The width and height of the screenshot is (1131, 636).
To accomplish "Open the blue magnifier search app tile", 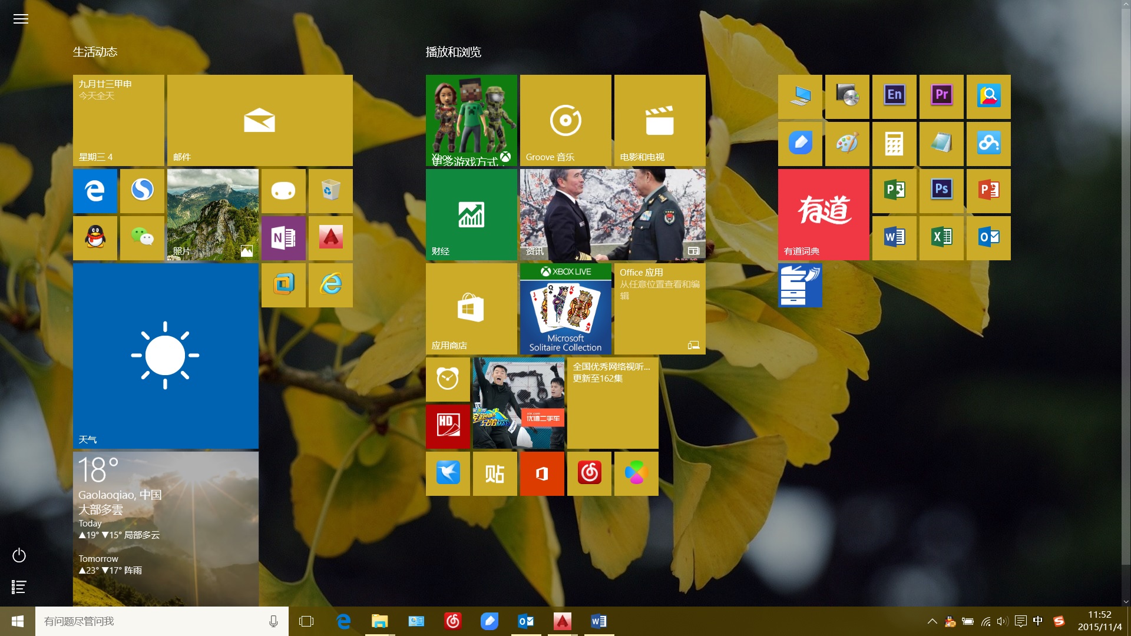I will pos(988,97).
